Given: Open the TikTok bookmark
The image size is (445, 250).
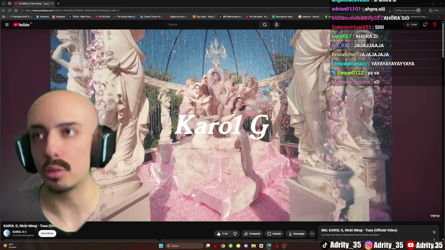Looking at the screenshot, I should (x=80, y=17).
